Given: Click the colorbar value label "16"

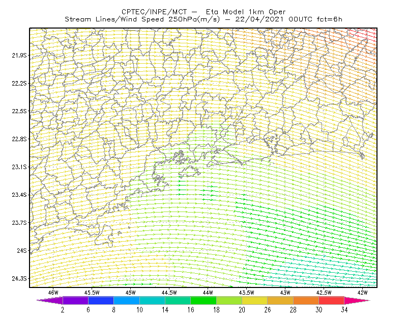Looking at the screenshot, I should 191,310.
